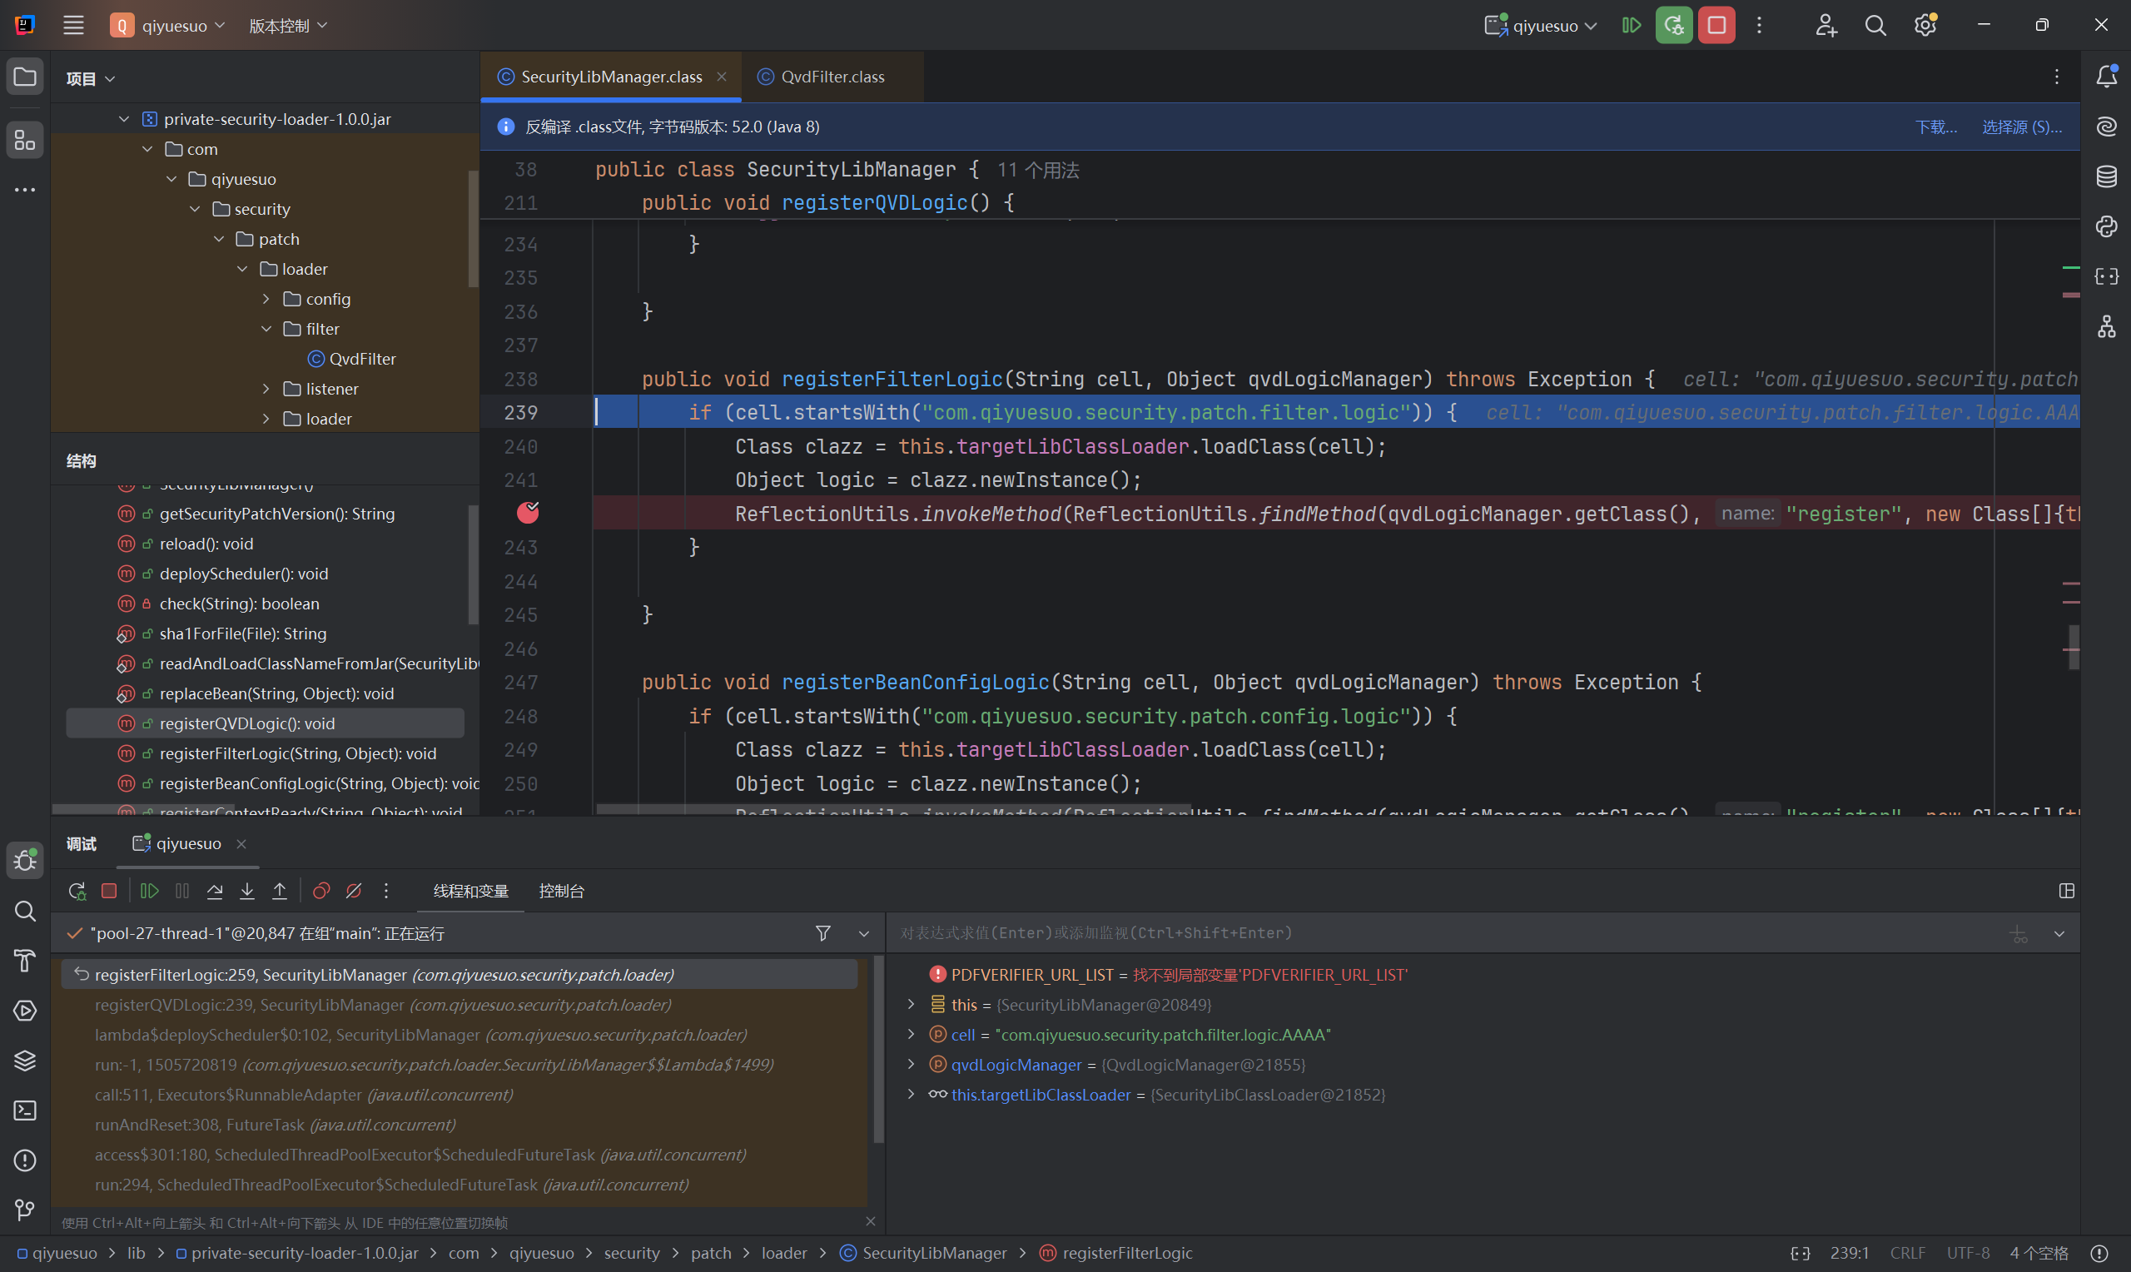The width and height of the screenshot is (2131, 1272).
Task: Click the Step Into debug icon
Action: pyautogui.click(x=246, y=891)
